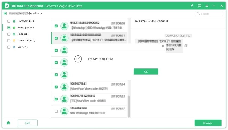Screen dimensions: 228x130
Task: Click the Search field
Action: point(209,14)
